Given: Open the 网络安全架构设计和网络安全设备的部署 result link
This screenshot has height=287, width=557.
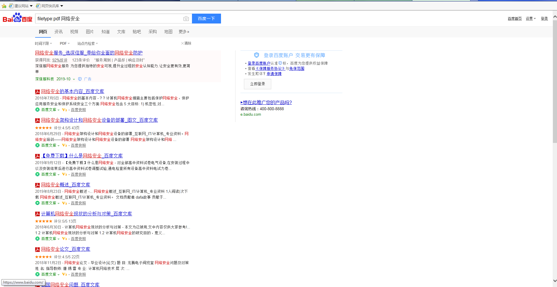Looking at the screenshot, I should [100, 120].
